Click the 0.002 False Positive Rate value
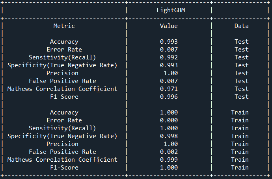Viewport: 272px width, 179px height. coord(169,152)
